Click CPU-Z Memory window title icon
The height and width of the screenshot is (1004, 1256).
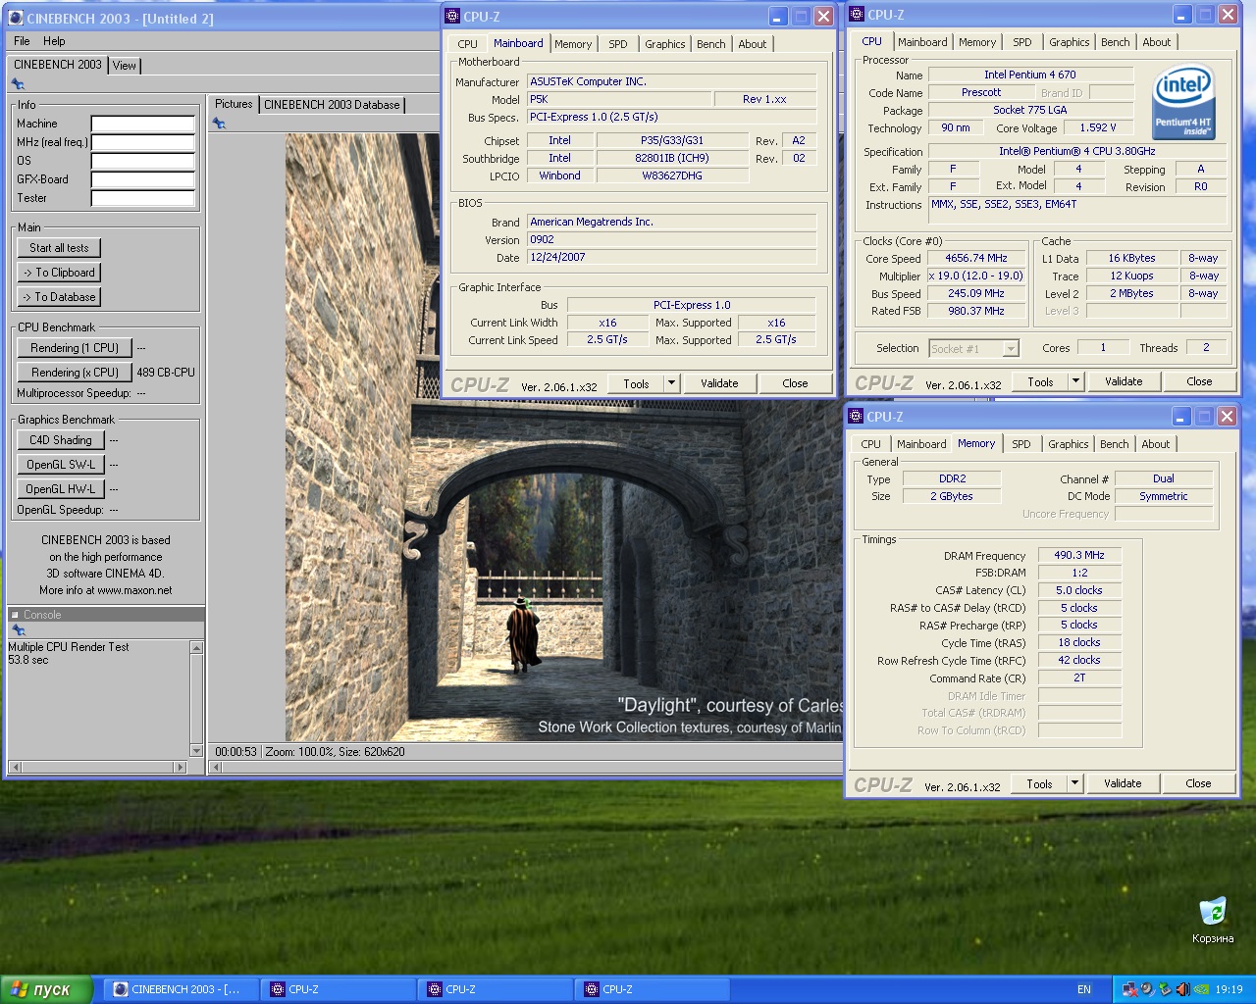coord(856,416)
